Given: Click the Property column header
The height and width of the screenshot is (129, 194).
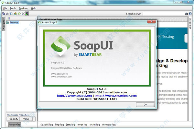Looking at the screenshot, I should [13, 119].
